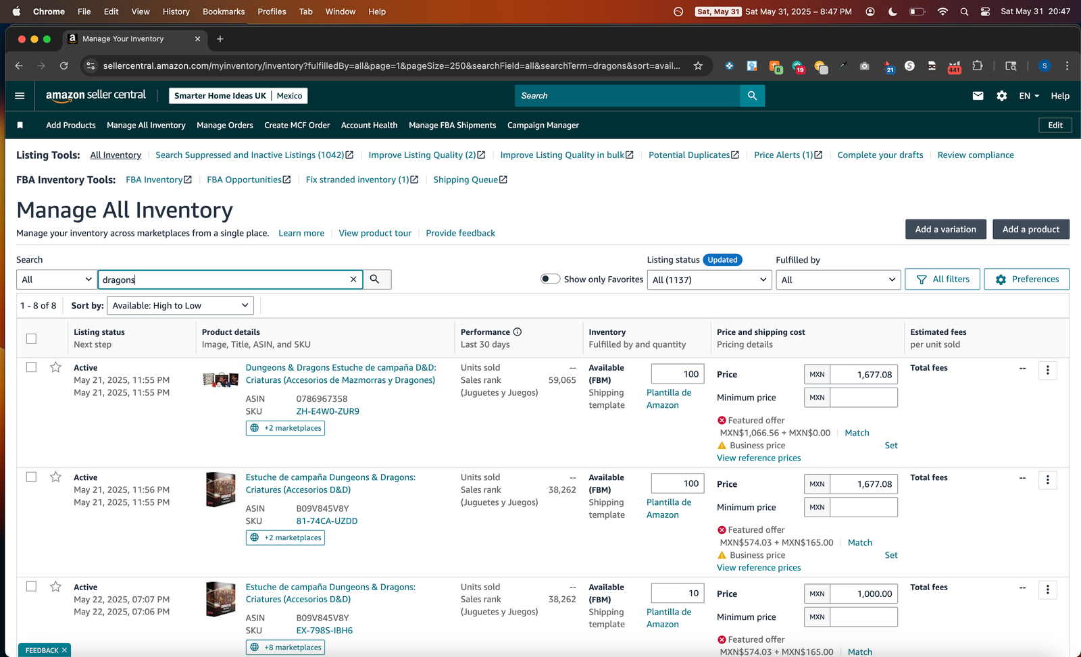Reload the page in Chrome

click(64, 65)
